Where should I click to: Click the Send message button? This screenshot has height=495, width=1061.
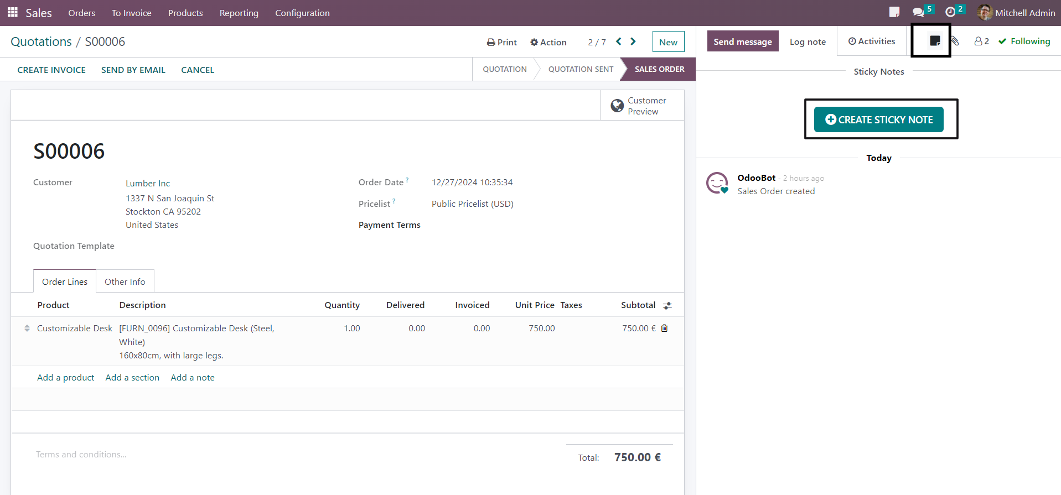click(743, 41)
